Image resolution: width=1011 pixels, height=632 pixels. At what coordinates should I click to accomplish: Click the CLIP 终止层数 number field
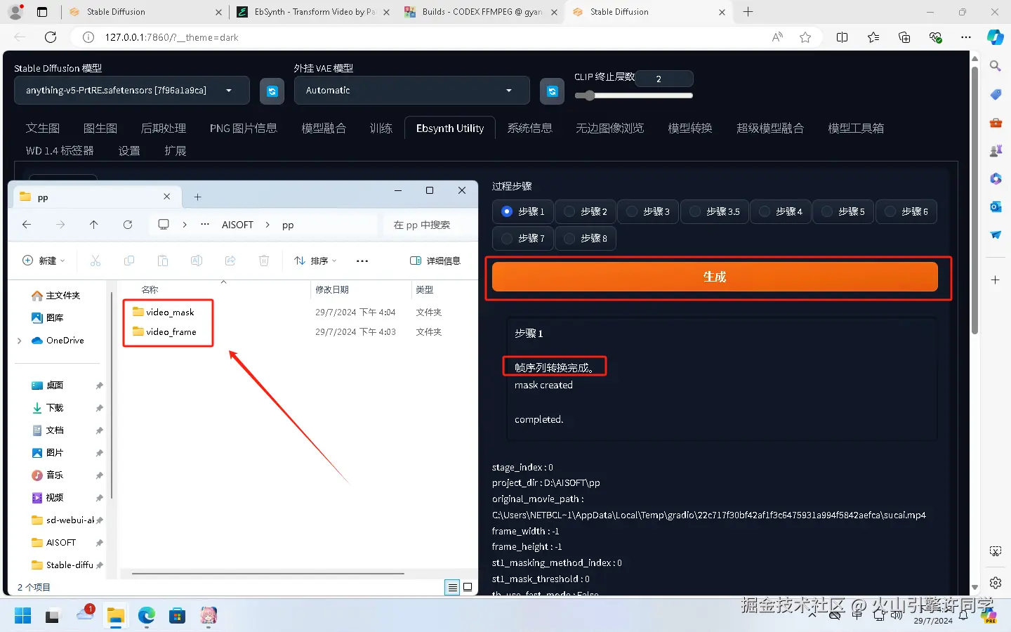664,79
